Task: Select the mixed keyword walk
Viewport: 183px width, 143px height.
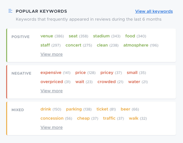Action: (x=134, y=118)
